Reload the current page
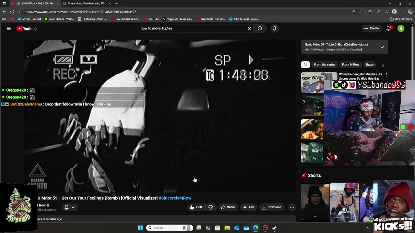The height and width of the screenshot is (233, 415). pos(12,12)
